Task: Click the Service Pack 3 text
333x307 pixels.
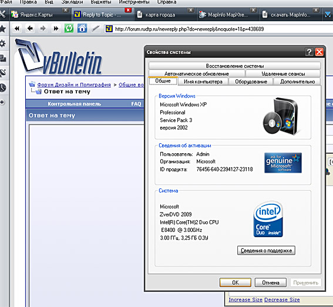Action: tap(176, 120)
